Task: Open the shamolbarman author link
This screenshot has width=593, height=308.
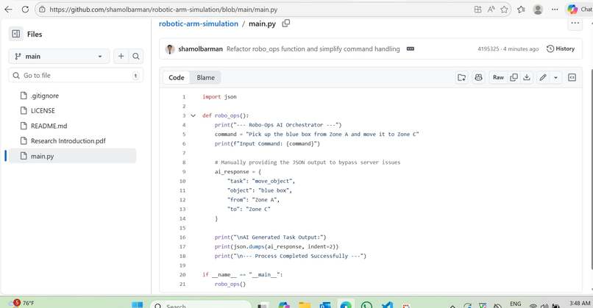Action: [x=200, y=49]
